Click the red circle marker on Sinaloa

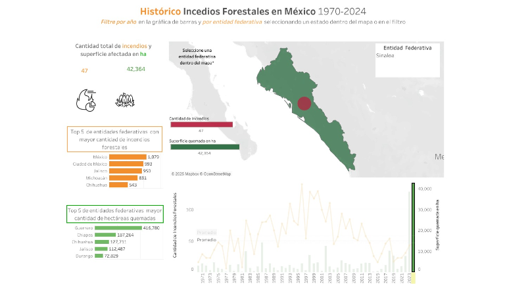304,103
